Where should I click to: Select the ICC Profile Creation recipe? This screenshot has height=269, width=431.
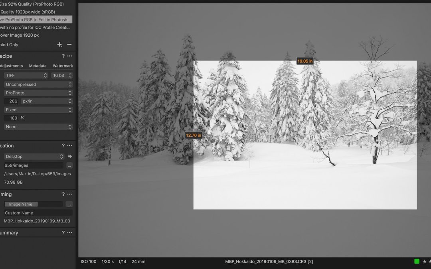[35, 27]
